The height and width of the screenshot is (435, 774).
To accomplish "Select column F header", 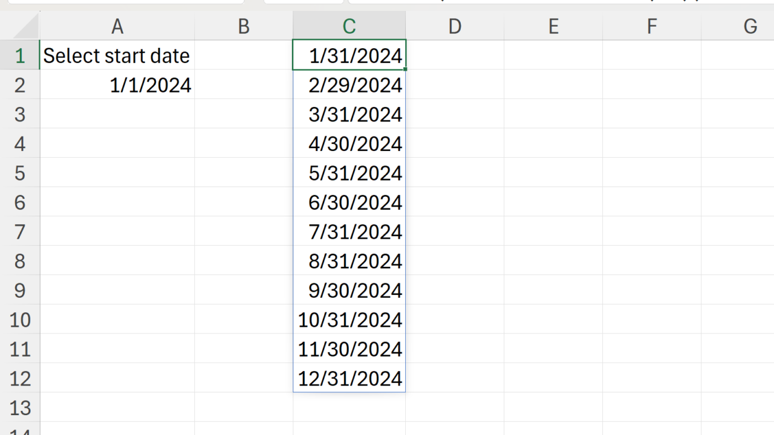I will point(651,27).
